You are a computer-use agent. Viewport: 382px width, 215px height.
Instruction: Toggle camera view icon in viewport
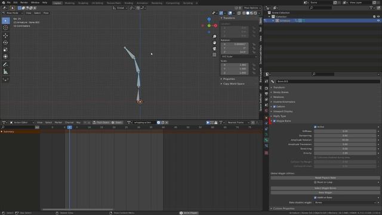click(214, 49)
